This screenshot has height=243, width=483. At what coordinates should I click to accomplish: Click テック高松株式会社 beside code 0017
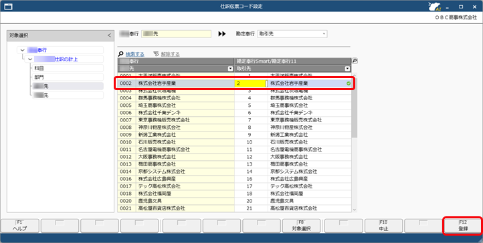coord(159,186)
